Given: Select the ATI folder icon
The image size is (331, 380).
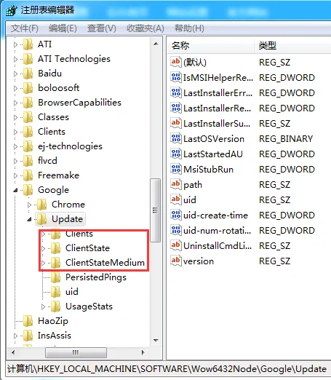Looking at the screenshot, I should click(28, 44).
